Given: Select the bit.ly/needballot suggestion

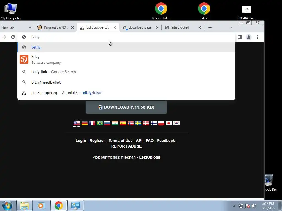Looking at the screenshot, I should [x=126, y=82].
